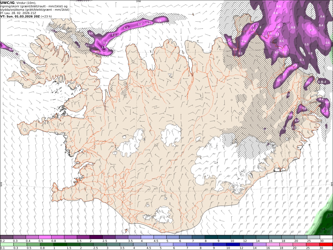Click the '(+23 h)' forecast offset text
The image size is (333, 250).
click(46, 16)
